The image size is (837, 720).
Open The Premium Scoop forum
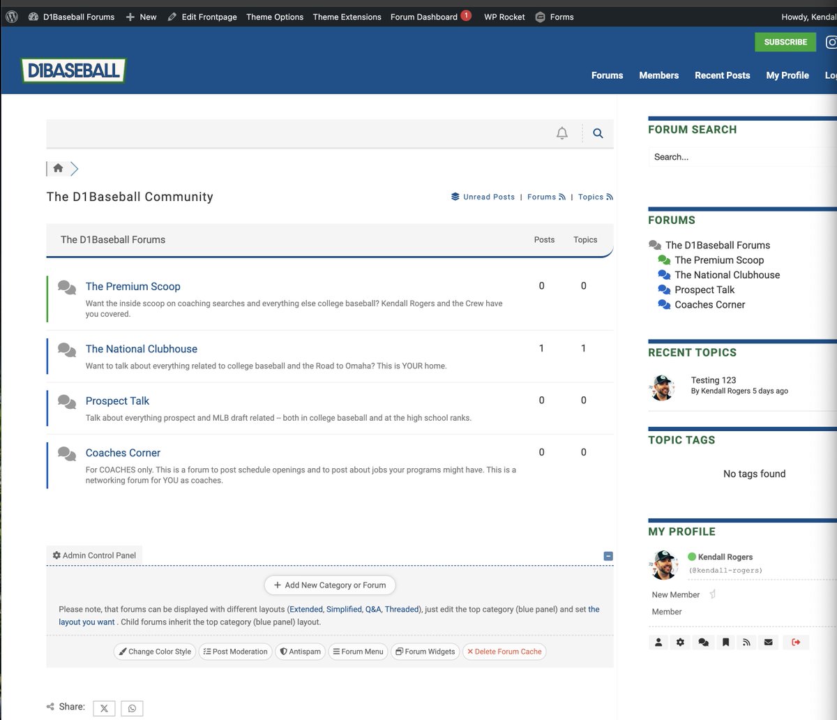tap(133, 286)
